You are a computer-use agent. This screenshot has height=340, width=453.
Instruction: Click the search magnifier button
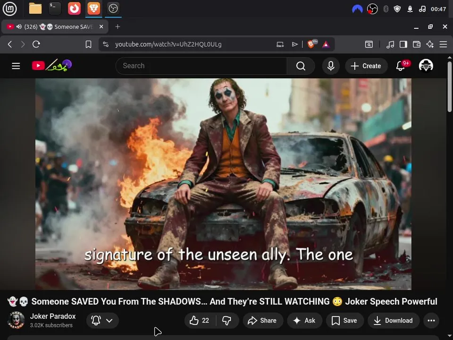pyautogui.click(x=301, y=66)
